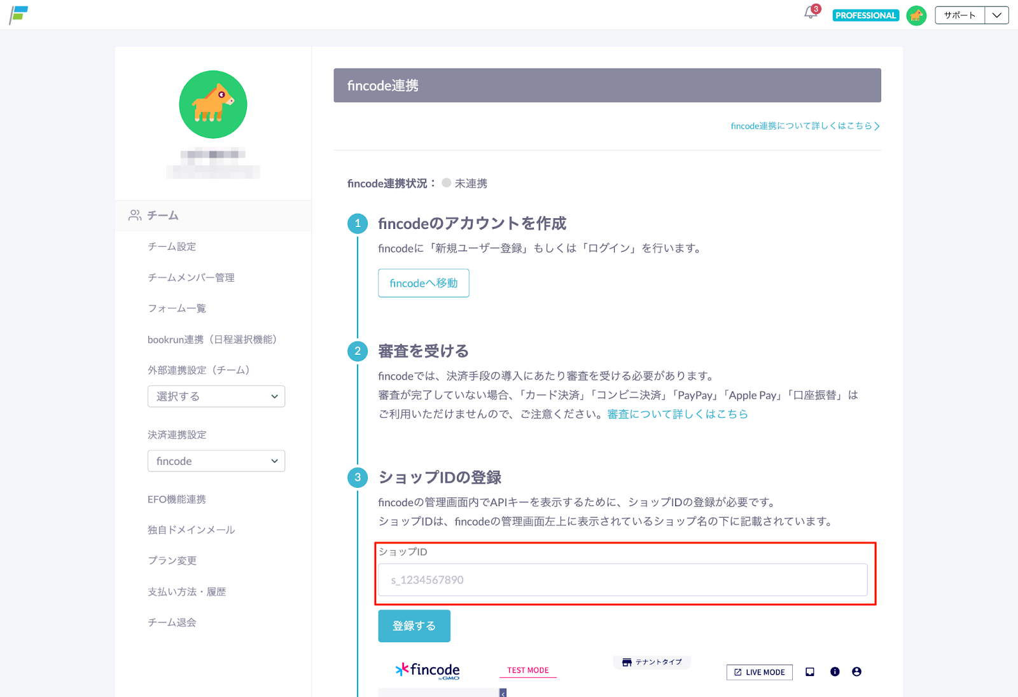Open 独自ドメインメール in sidebar
Image resolution: width=1018 pixels, height=697 pixels.
pos(191,530)
